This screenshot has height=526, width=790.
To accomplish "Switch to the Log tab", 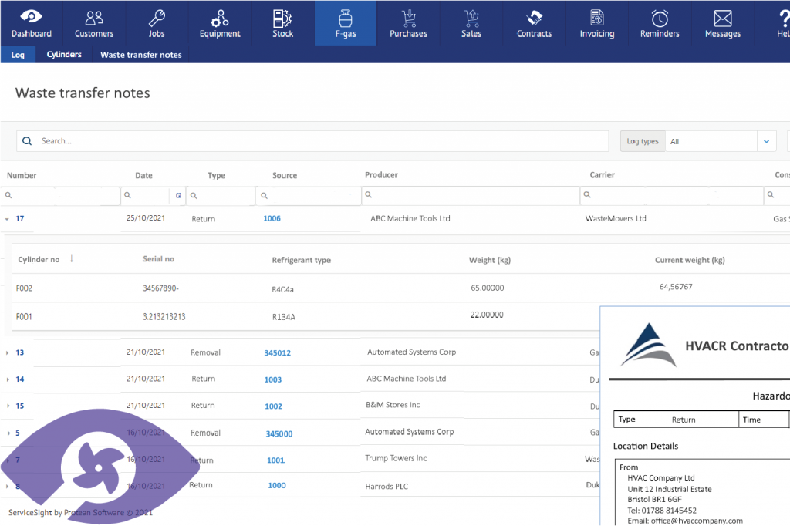I will 18,55.
